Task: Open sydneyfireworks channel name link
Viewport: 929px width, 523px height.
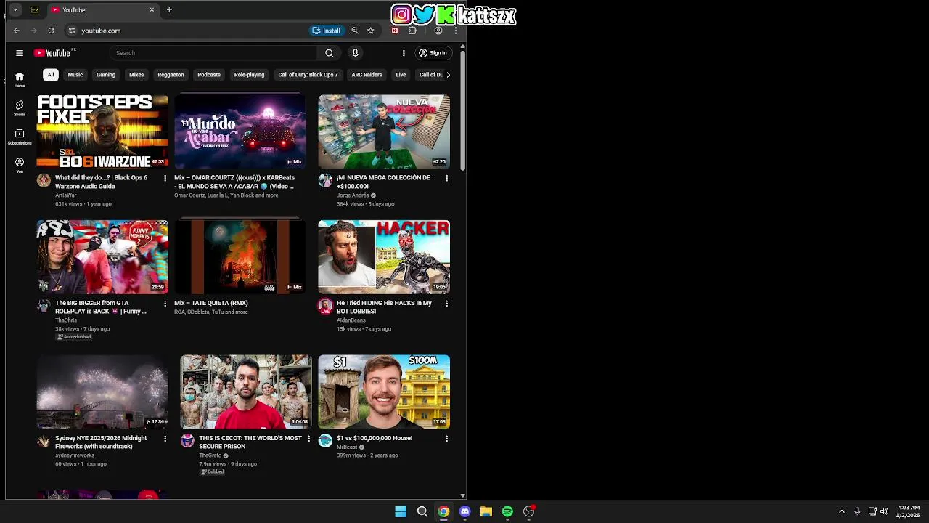Action: click(75, 455)
